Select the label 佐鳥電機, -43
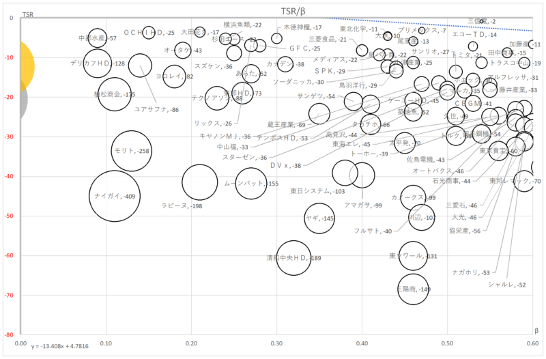The height and width of the screenshot is (359, 546). pos(426,160)
